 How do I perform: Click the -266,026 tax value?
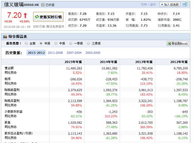pyautogui.click(x=76, y=79)
